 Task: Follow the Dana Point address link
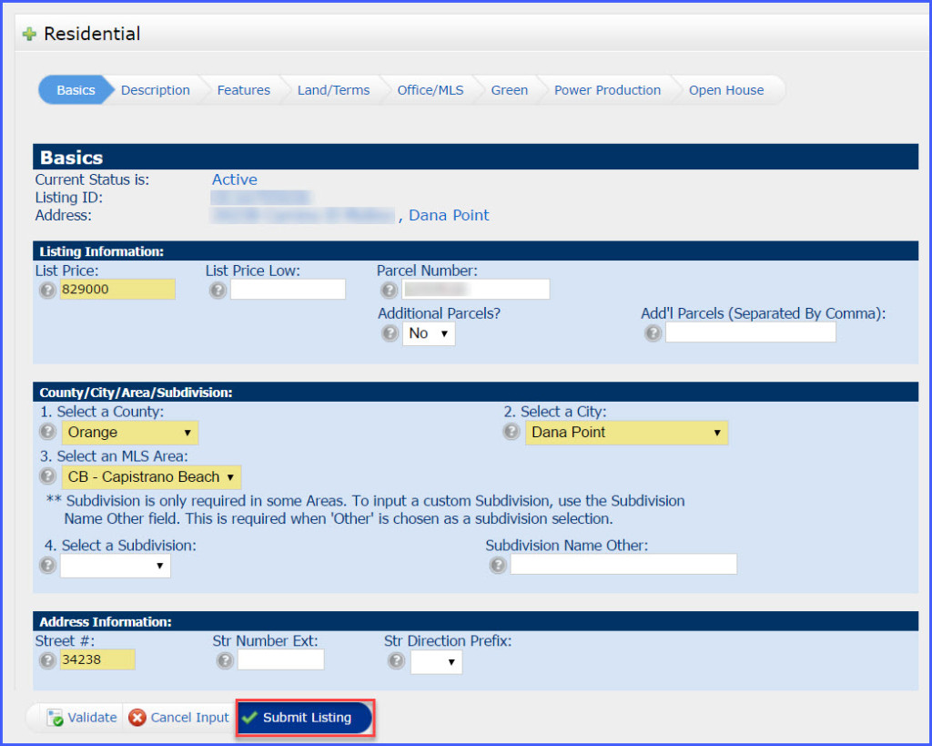pyautogui.click(x=448, y=215)
